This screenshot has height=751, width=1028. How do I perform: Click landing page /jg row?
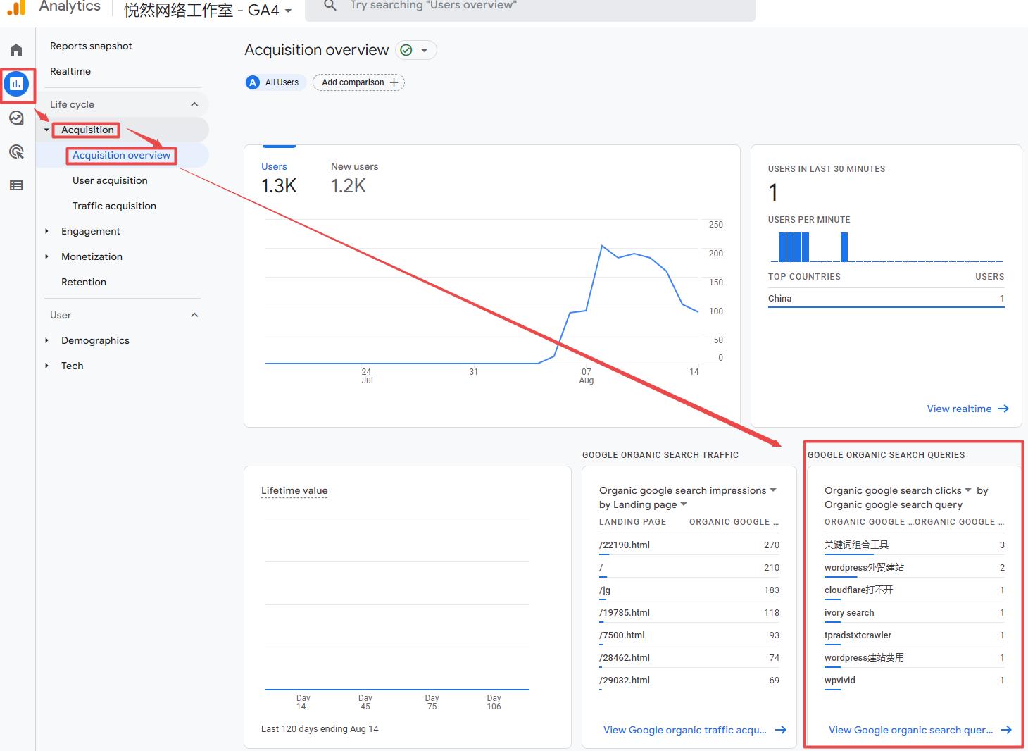click(689, 590)
